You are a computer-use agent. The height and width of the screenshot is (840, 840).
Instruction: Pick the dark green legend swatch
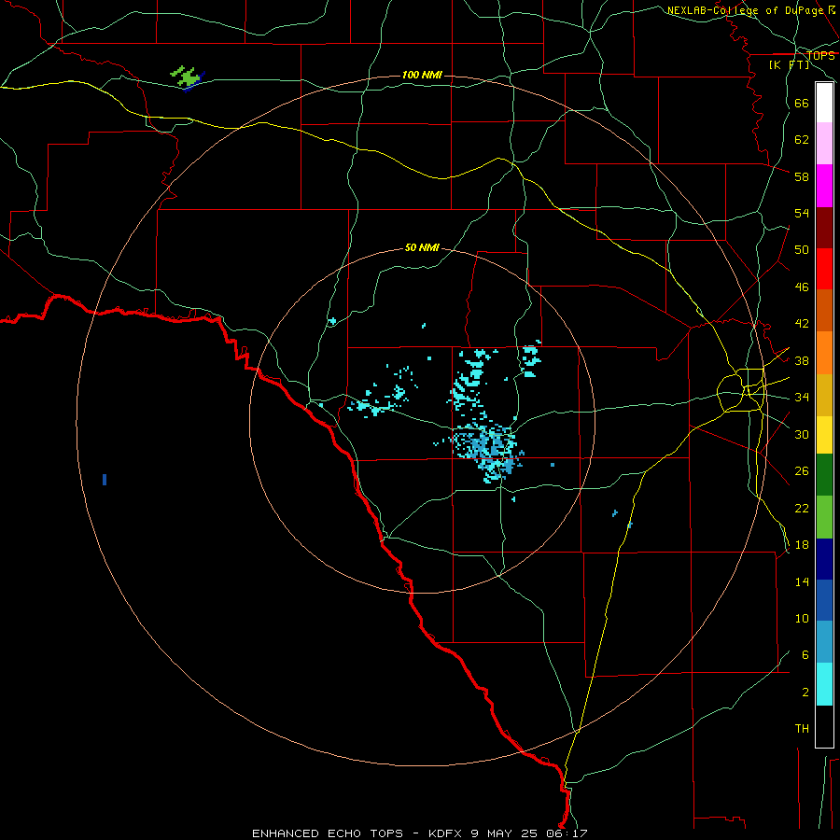click(x=824, y=475)
